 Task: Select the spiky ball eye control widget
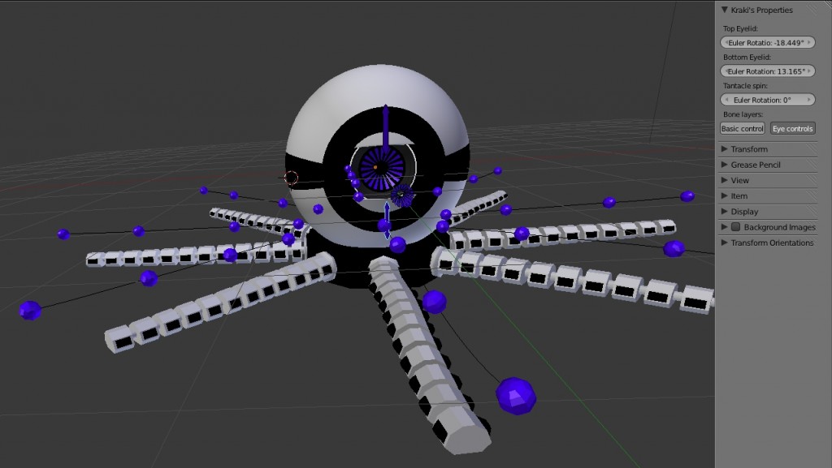tap(400, 196)
